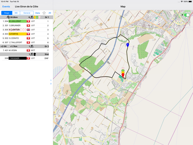Tap the favorites star icon
Screen dimensions: 193x145
point(44,13)
